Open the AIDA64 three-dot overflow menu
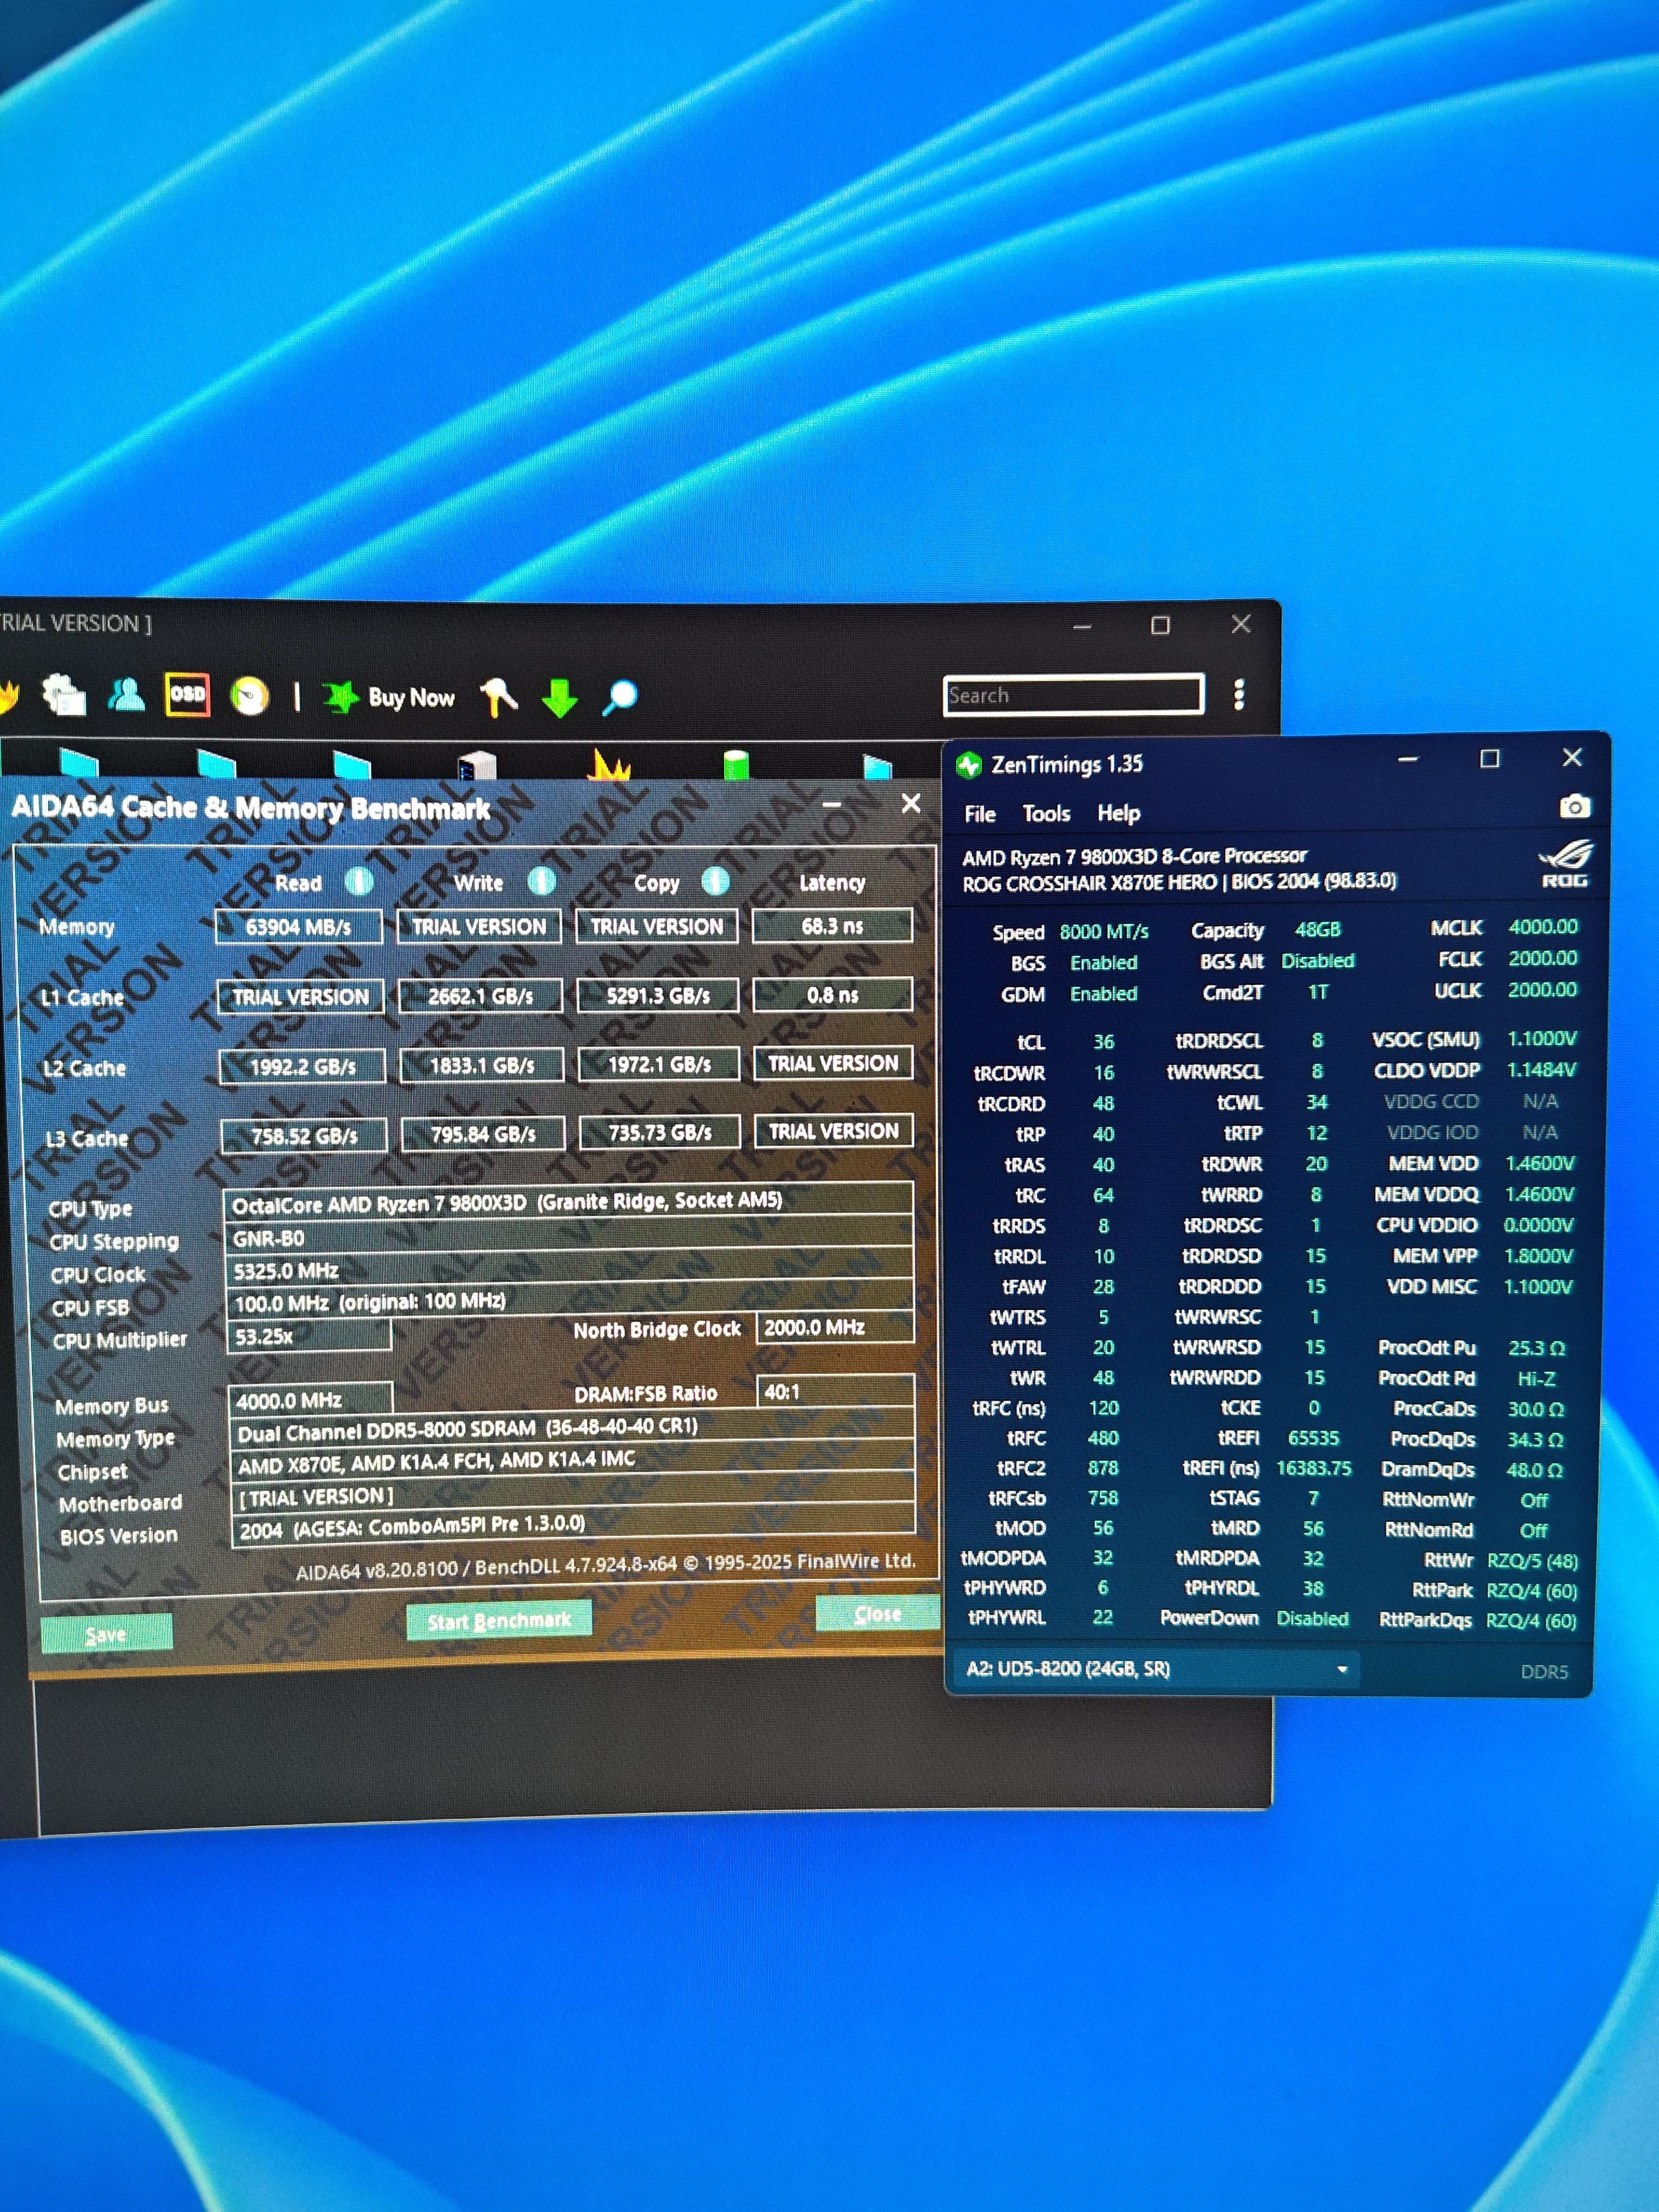This screenshot has height=2212, width=1659. [1239, 694]
